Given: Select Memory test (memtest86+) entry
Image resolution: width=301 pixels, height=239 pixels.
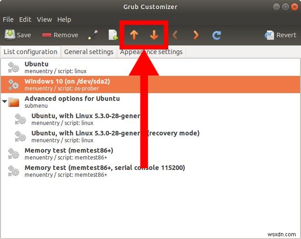Looking at the screenshot, I should [150, 154].
